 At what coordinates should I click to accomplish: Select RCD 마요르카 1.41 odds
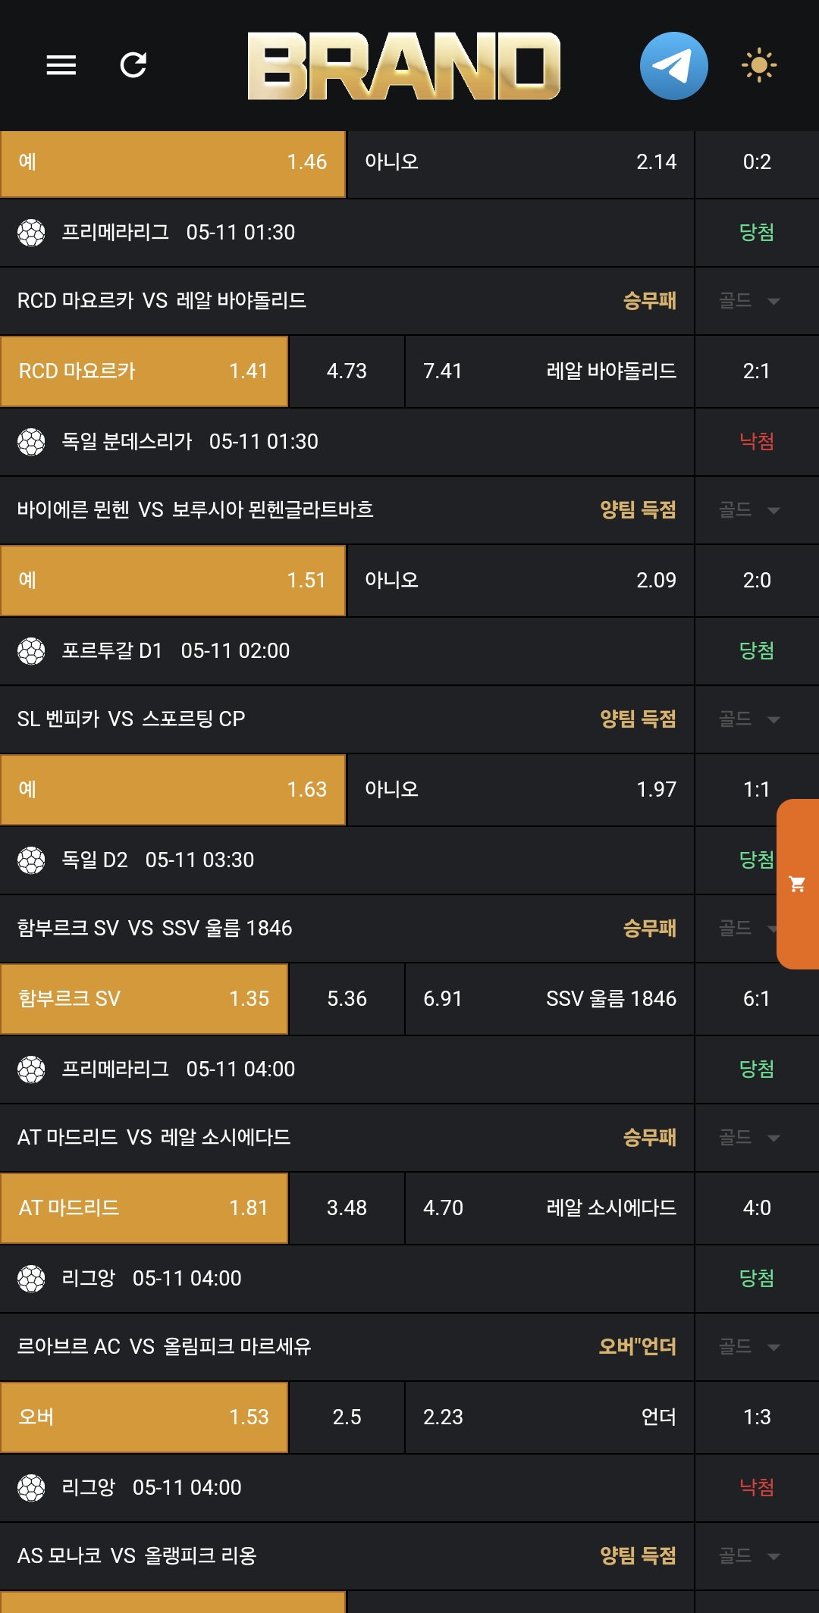pyautogui.click(x=144, y=371)
